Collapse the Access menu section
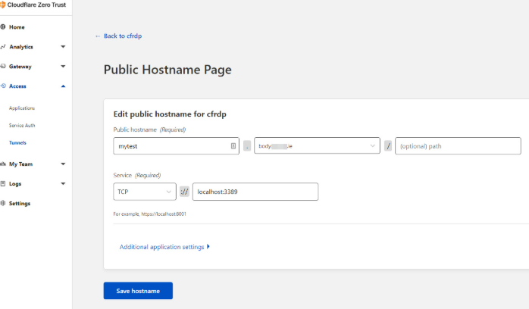The width and height of the screenshot is (529, 309). click(63, 86)
